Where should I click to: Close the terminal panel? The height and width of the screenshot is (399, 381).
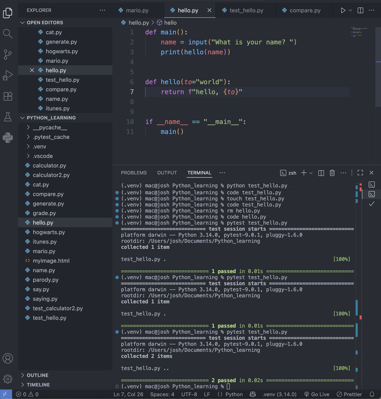372,173
